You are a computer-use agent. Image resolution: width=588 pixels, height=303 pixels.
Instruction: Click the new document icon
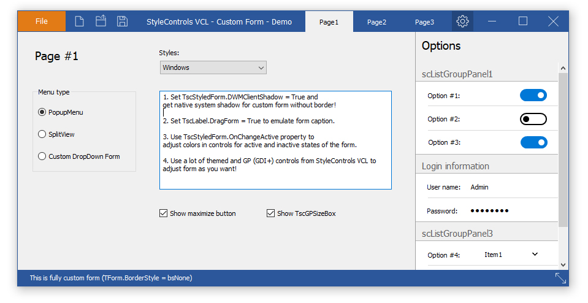point(80,21)
